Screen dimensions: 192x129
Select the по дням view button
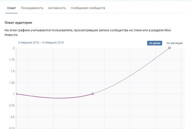click(x=154, y=43)
